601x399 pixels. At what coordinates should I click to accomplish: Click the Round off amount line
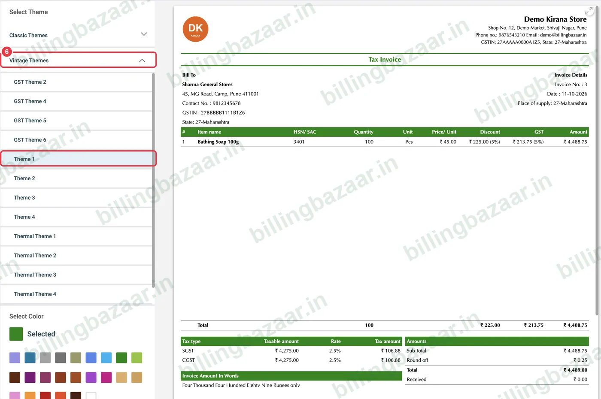pyautogui.click(x=497, y=360)
